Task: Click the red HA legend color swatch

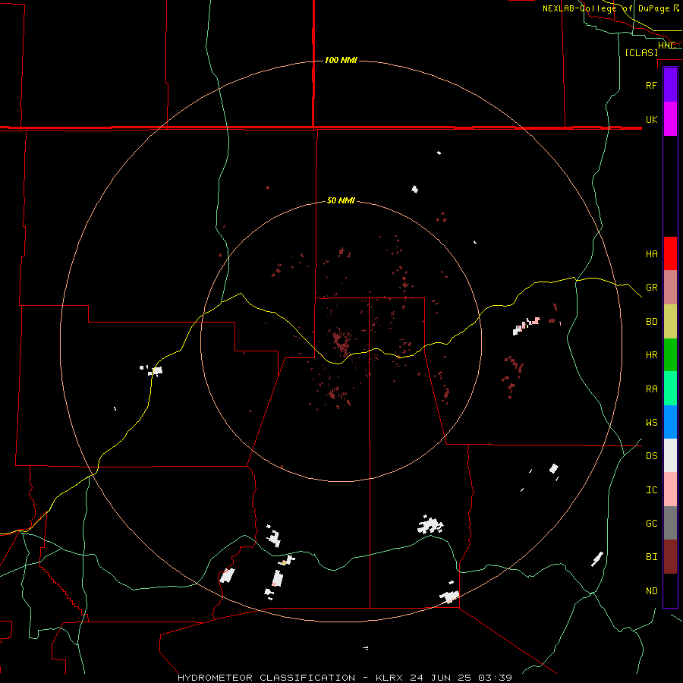Action: 670,253
